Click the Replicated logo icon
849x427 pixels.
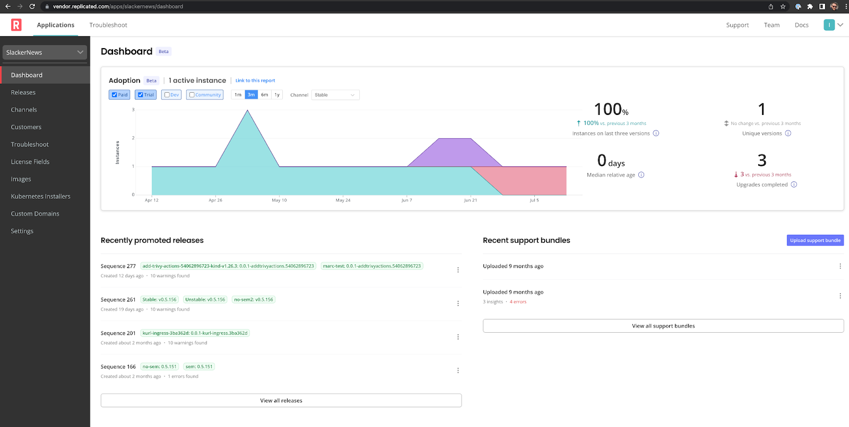(x=16, y=25)
